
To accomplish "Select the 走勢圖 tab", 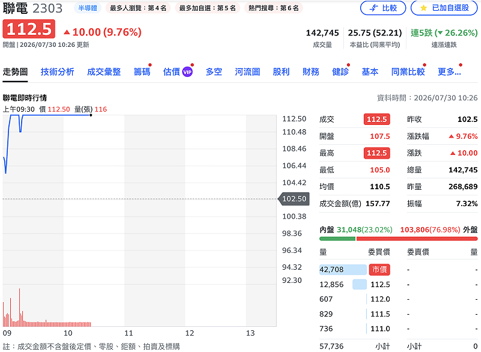I will tap(15, 71).
